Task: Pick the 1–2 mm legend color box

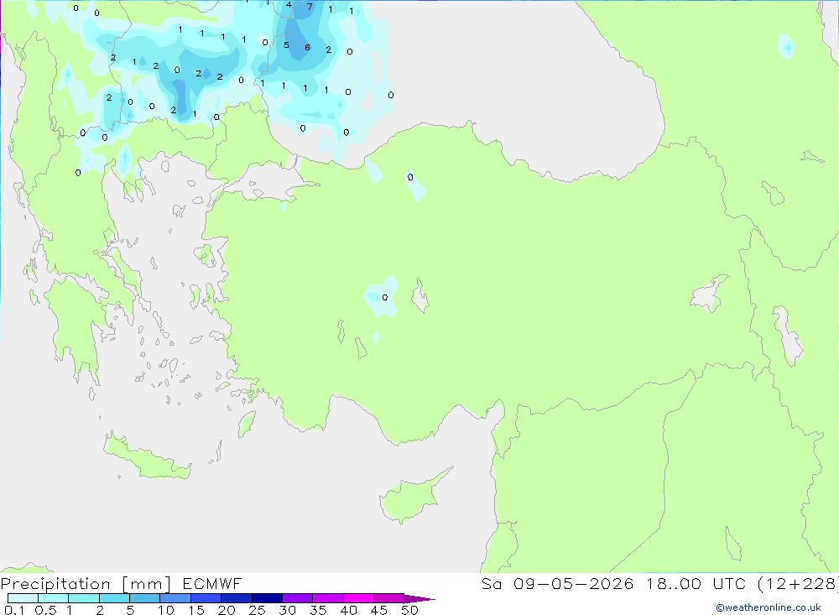Action: tap(84, 598)
